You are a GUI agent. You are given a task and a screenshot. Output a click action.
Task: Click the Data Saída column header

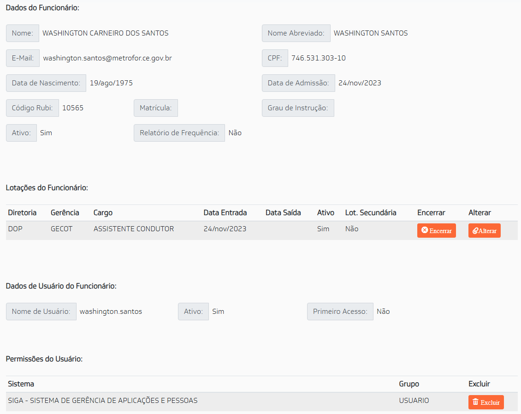coord(283,213)
